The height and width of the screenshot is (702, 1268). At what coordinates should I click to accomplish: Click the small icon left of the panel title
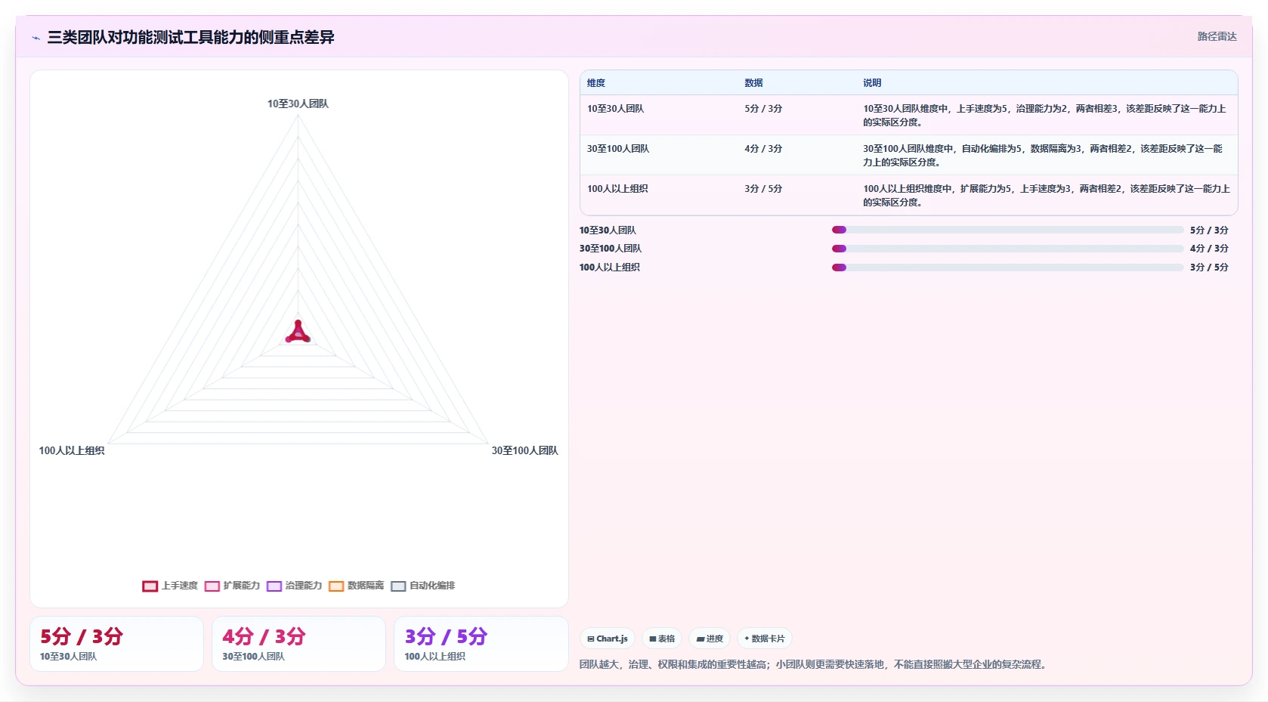click(x=36, y=38)
